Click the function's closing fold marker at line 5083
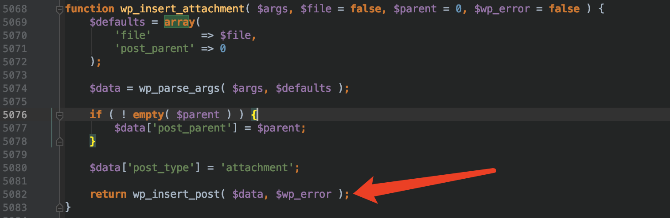Image resolution: width=670 pixels, height=218 pixels. [60, 207]
